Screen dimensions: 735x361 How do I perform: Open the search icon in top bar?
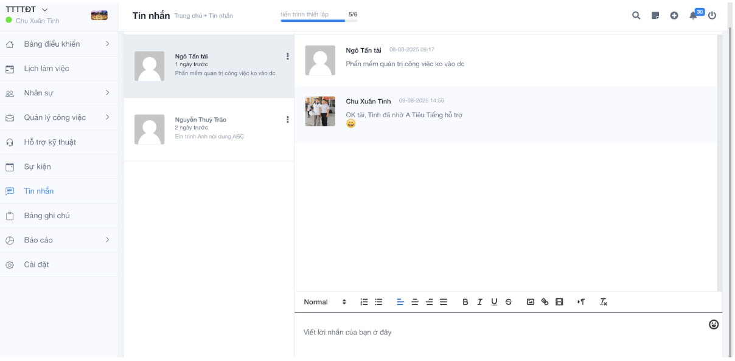pyautogui.click(x=636, y=16)
